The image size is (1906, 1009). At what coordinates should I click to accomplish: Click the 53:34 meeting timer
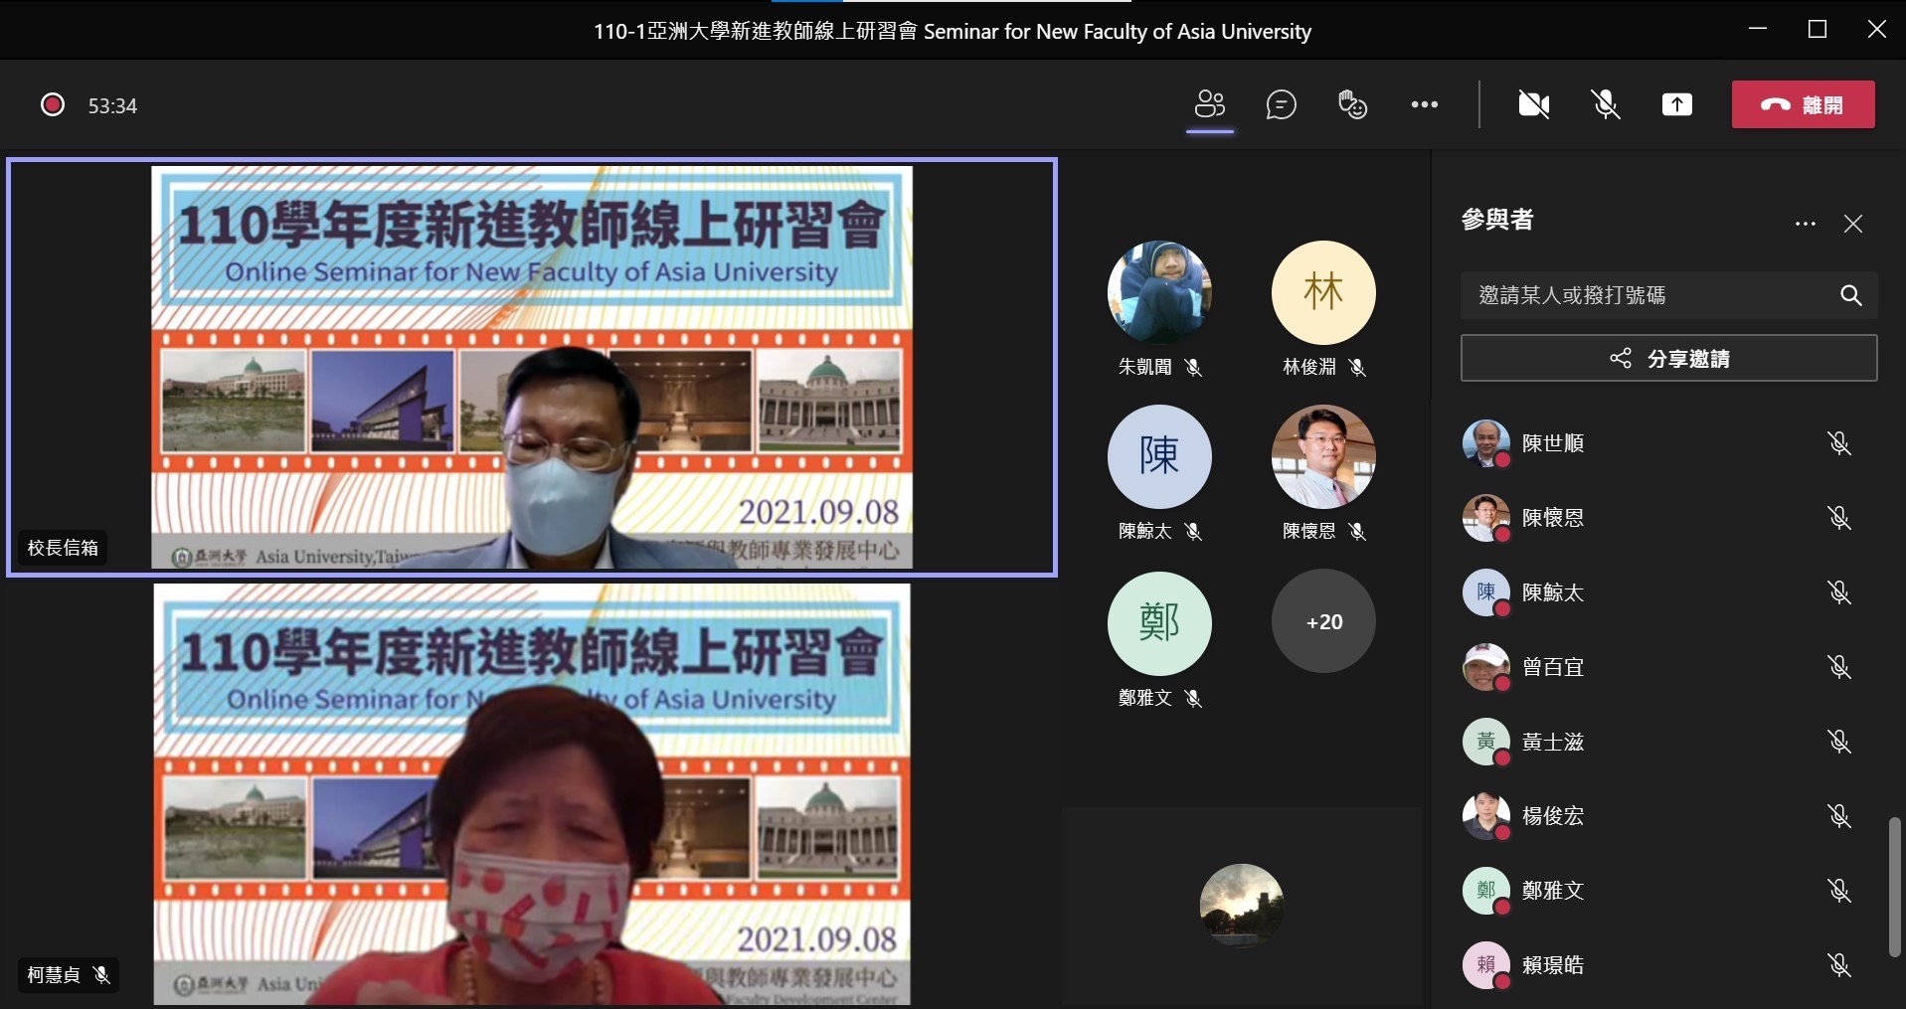pyautogui.click(x=112, y=105)
